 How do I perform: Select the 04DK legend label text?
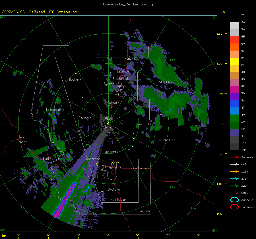click(x=245, y=165)
